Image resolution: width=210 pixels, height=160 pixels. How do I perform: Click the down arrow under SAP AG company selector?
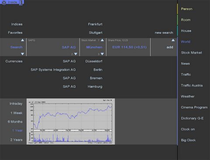point(76,54)
